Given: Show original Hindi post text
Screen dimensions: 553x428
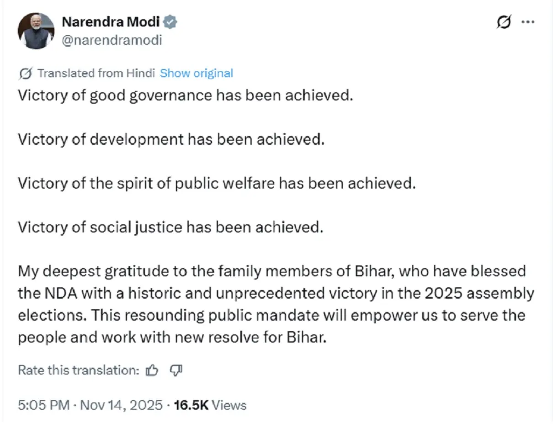Looking at the screenshot, I should coord(197,73).
